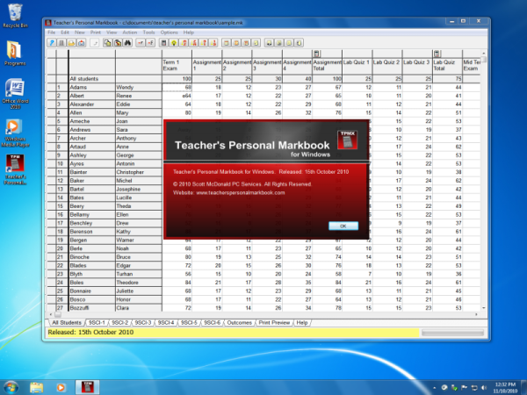527x395 pixels.
Task: Open the Programs folder desktop icon
Action: click(15, 53)
